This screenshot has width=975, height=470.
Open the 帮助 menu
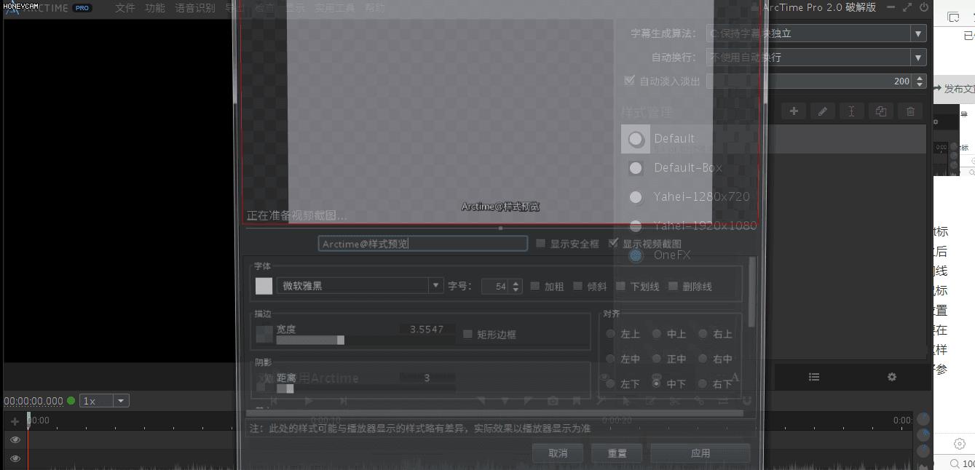point(375,8)
